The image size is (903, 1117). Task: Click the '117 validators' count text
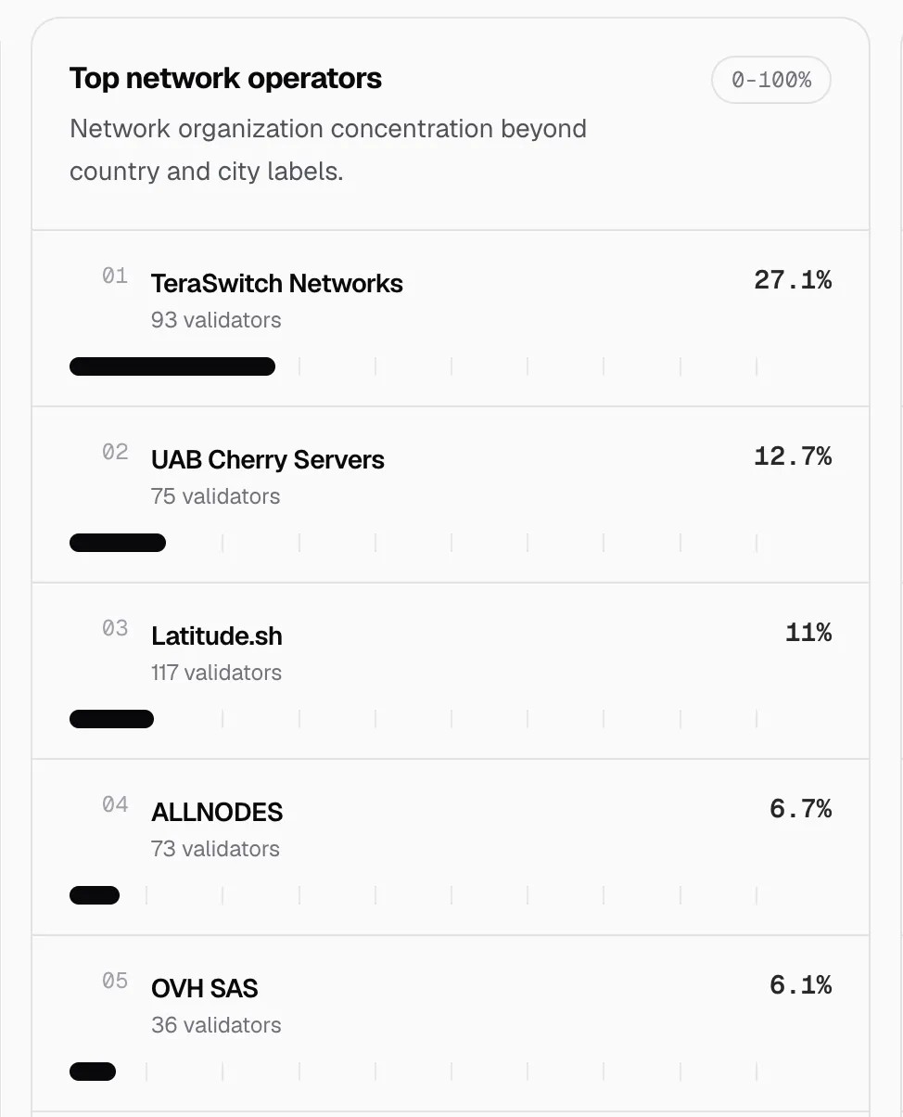(216, 673)
